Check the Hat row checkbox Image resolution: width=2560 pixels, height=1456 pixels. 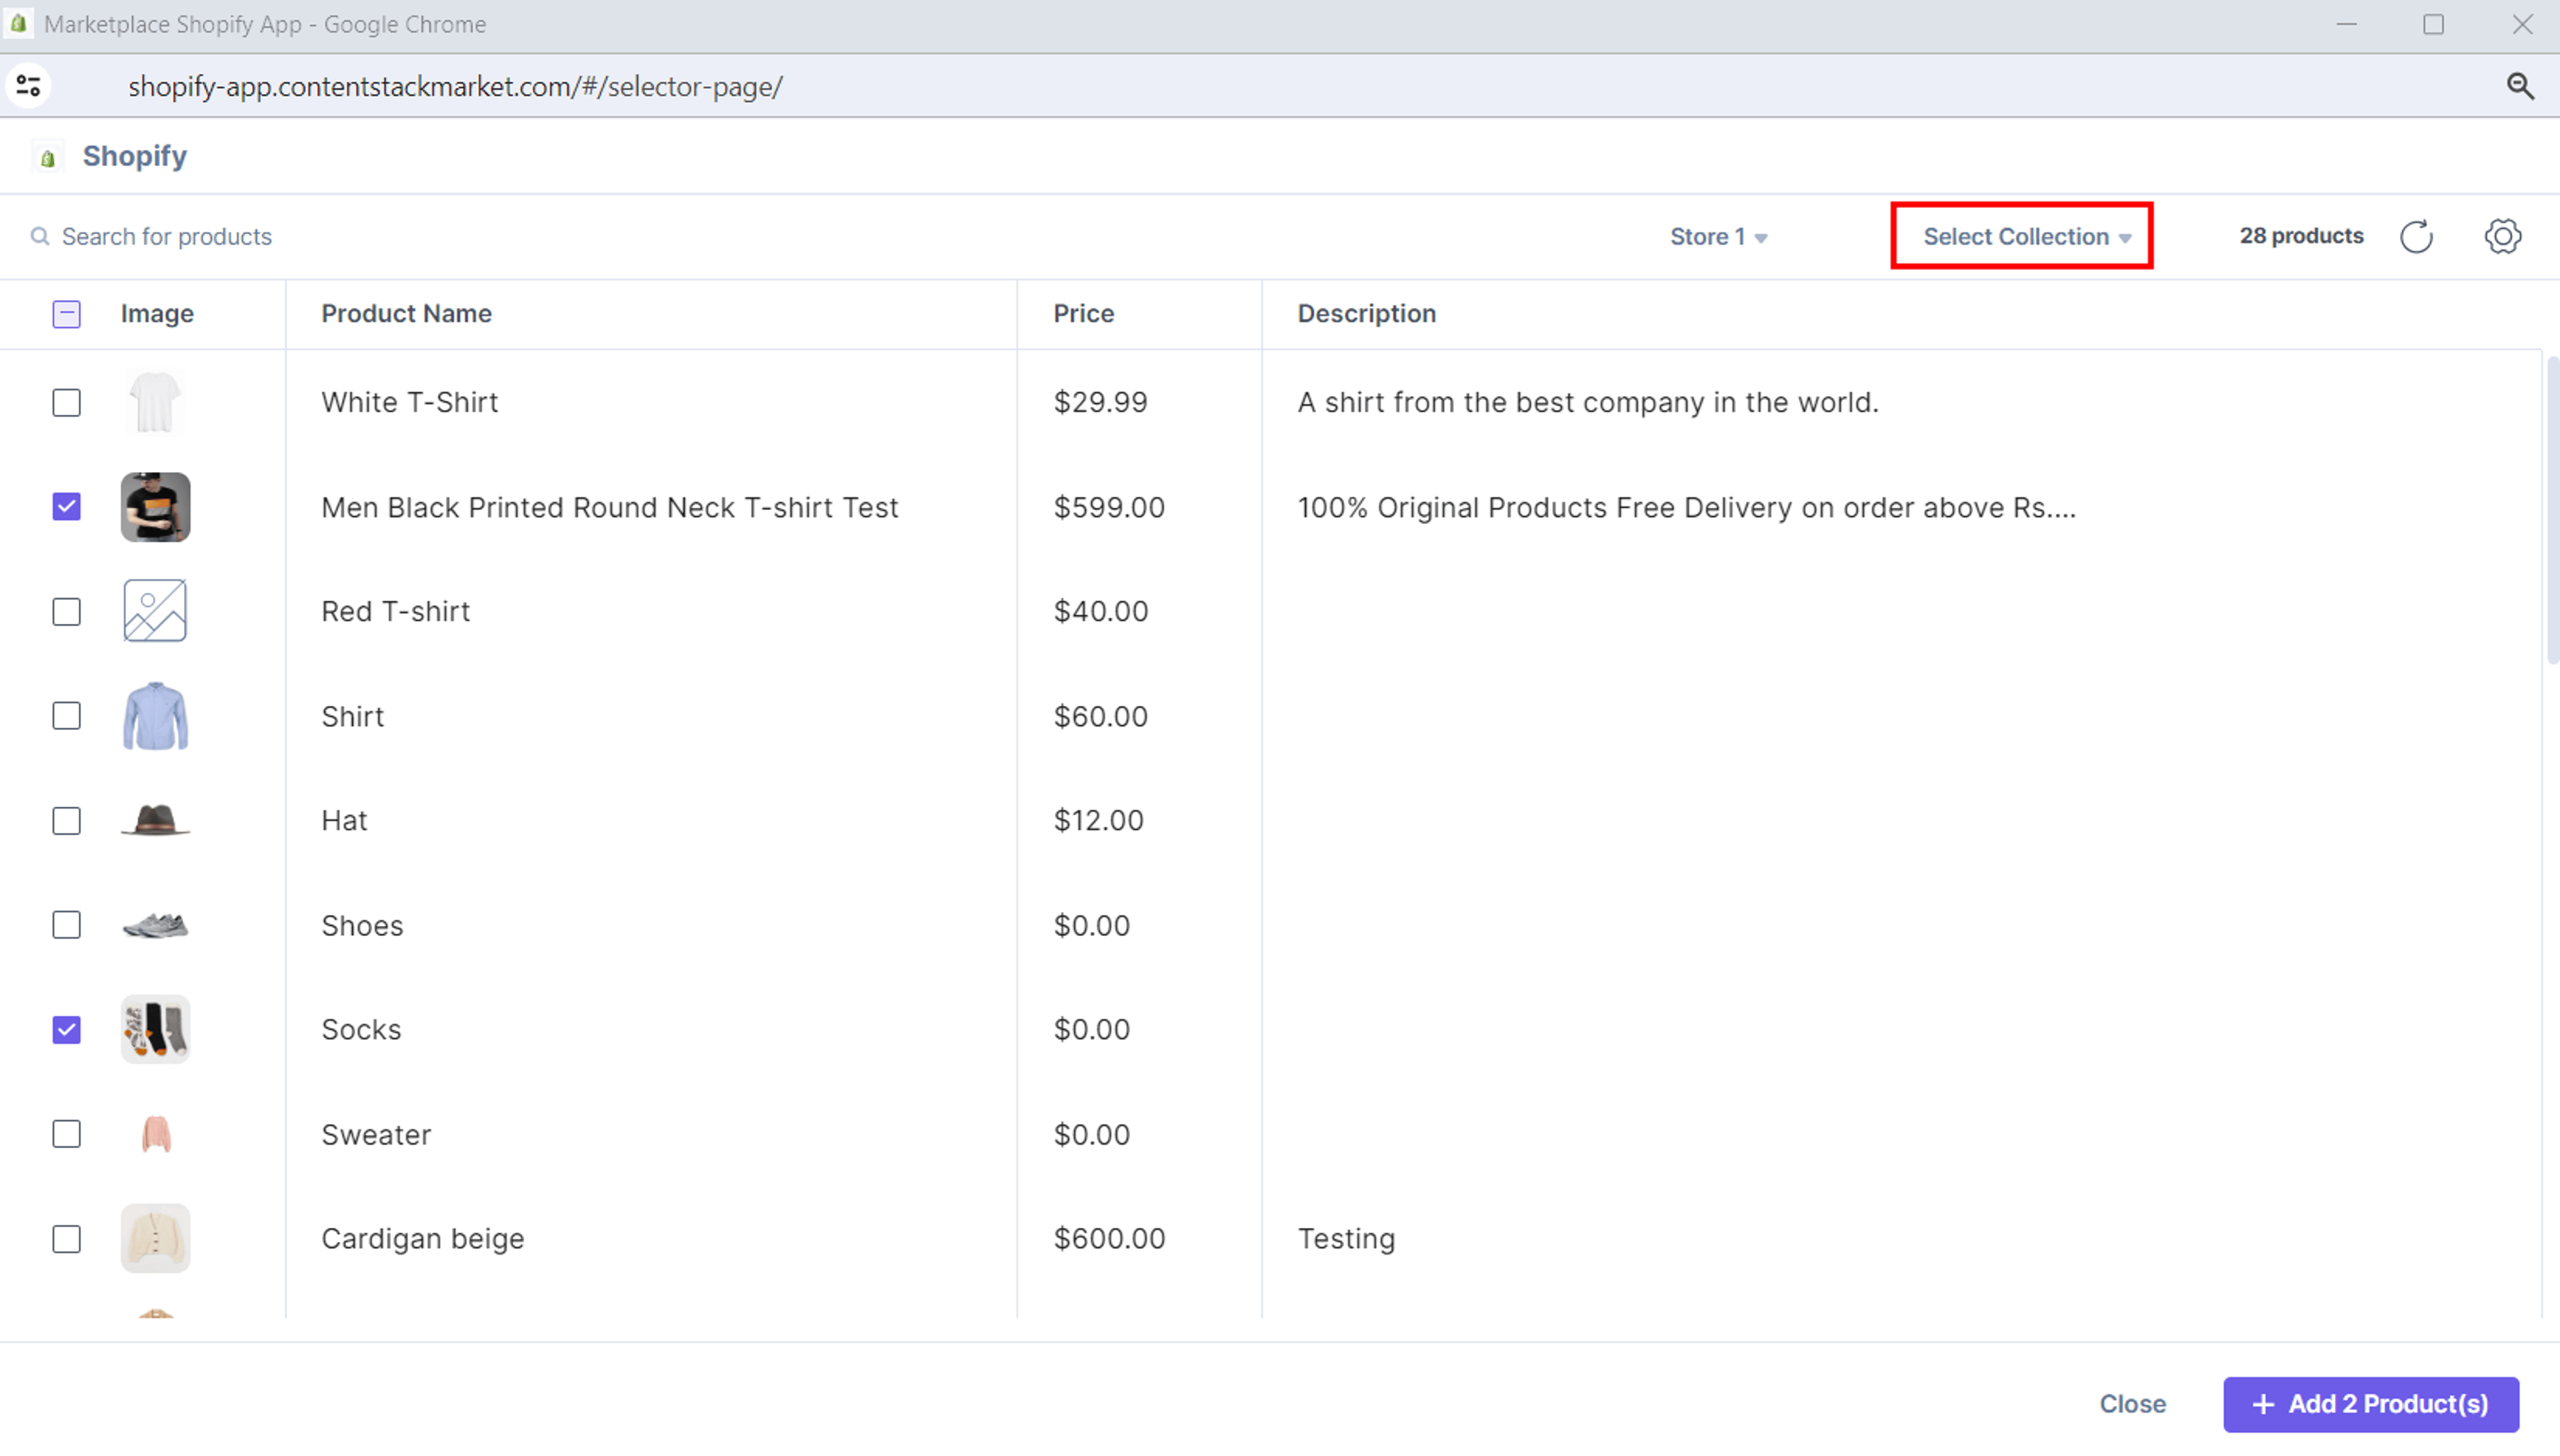(x=67, y=820)
